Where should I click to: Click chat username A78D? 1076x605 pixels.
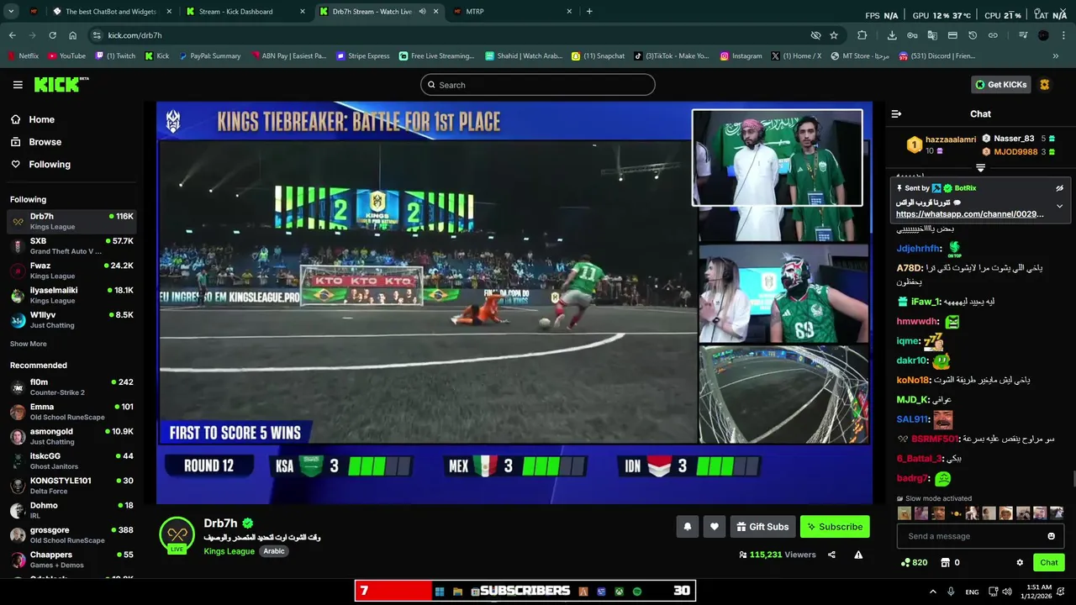tap(909, 268)
